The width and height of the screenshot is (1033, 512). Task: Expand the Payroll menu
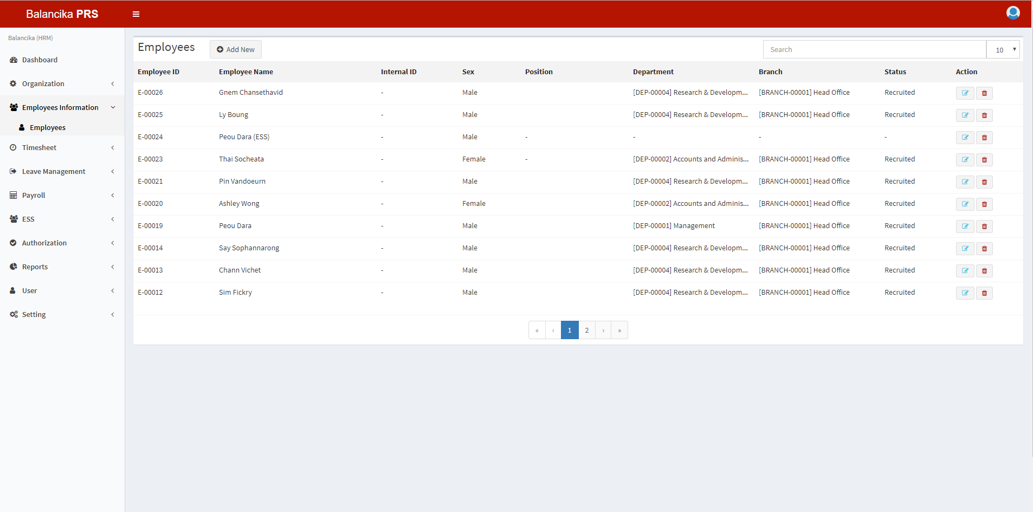[x=62, y=195]
